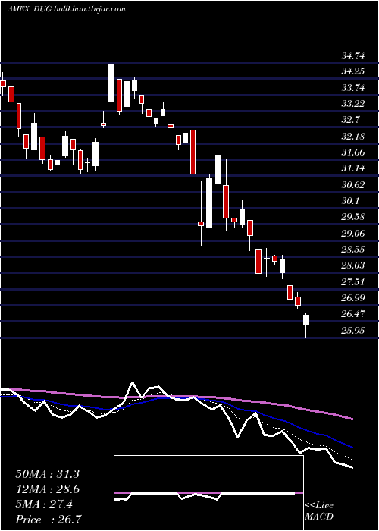
Task: Click the 28.55 price axis label
Action: point(352,250)
